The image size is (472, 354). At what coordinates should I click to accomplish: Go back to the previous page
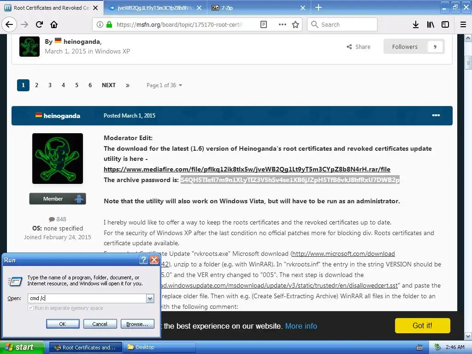pyautogui.click(x=9, y=24)
